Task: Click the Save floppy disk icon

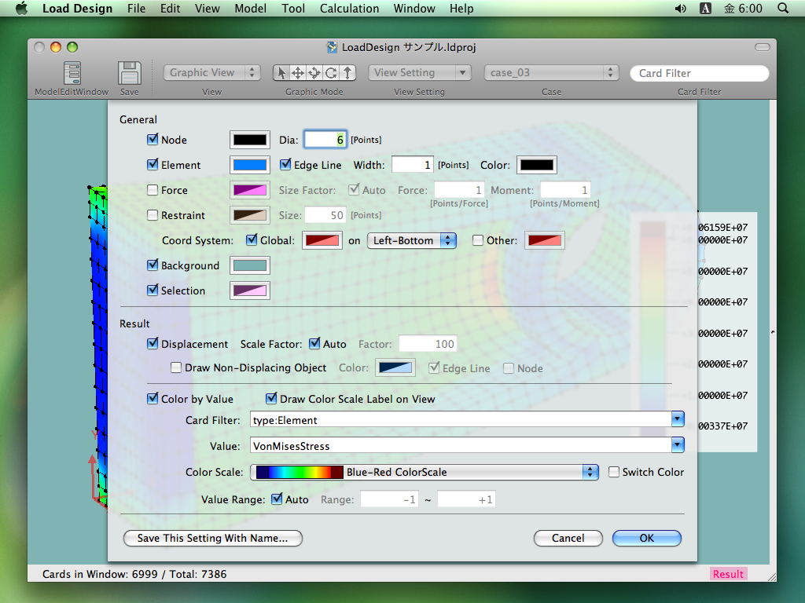Action: click(x=130, y=73)
